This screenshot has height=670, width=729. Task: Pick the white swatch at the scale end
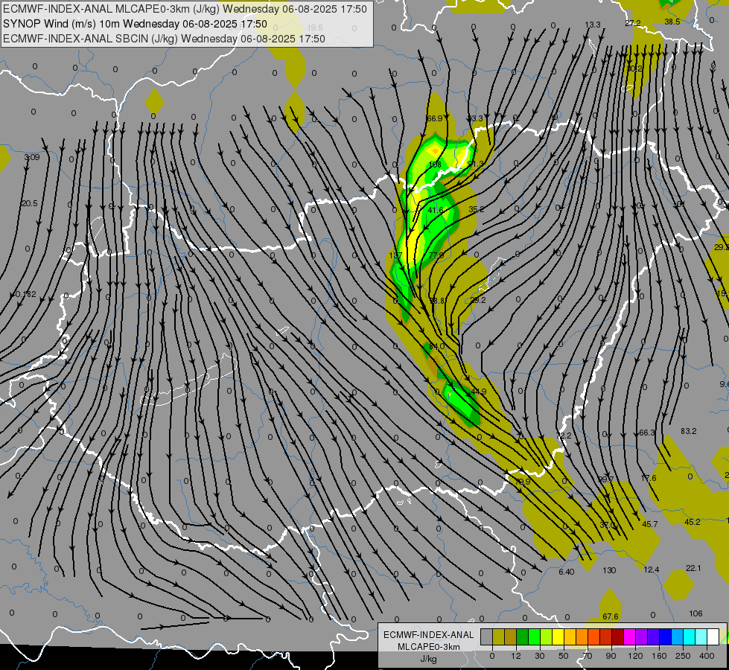click(713, 637)
